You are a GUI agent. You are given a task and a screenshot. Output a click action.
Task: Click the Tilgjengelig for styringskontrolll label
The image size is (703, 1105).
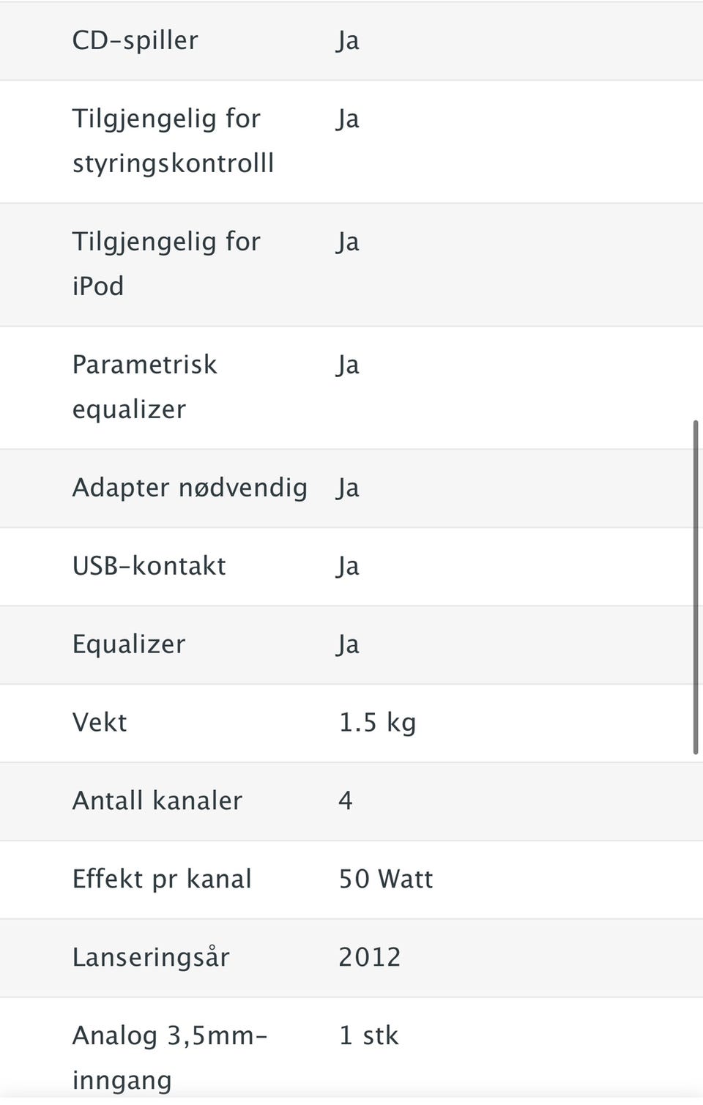tap(173, 141)
